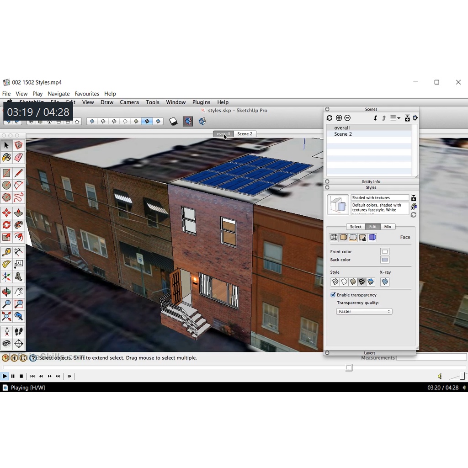Activate the Walk footprints tool
468x468 pixels.
18,332
